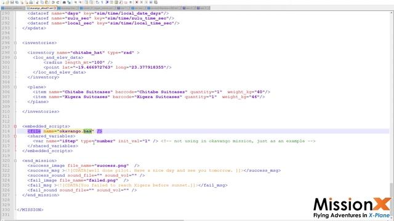Save the recorded macro with the last toolbar icon

click(156, 2)
